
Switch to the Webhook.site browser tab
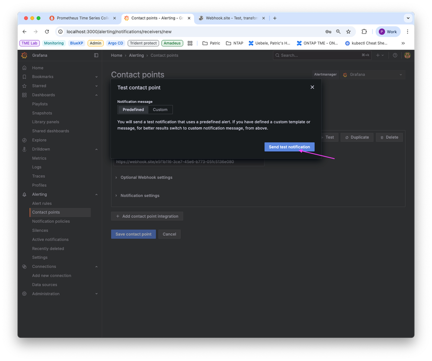tap(229, 18)
